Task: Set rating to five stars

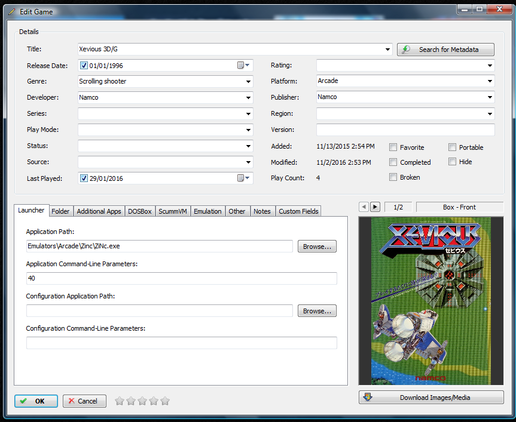Action: tap(165, 401)
